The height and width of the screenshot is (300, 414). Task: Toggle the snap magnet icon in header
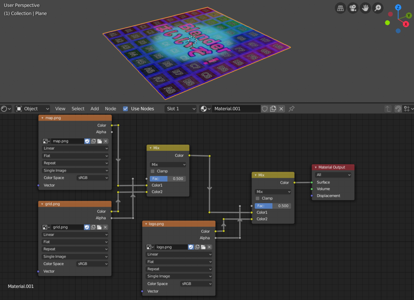398,109
